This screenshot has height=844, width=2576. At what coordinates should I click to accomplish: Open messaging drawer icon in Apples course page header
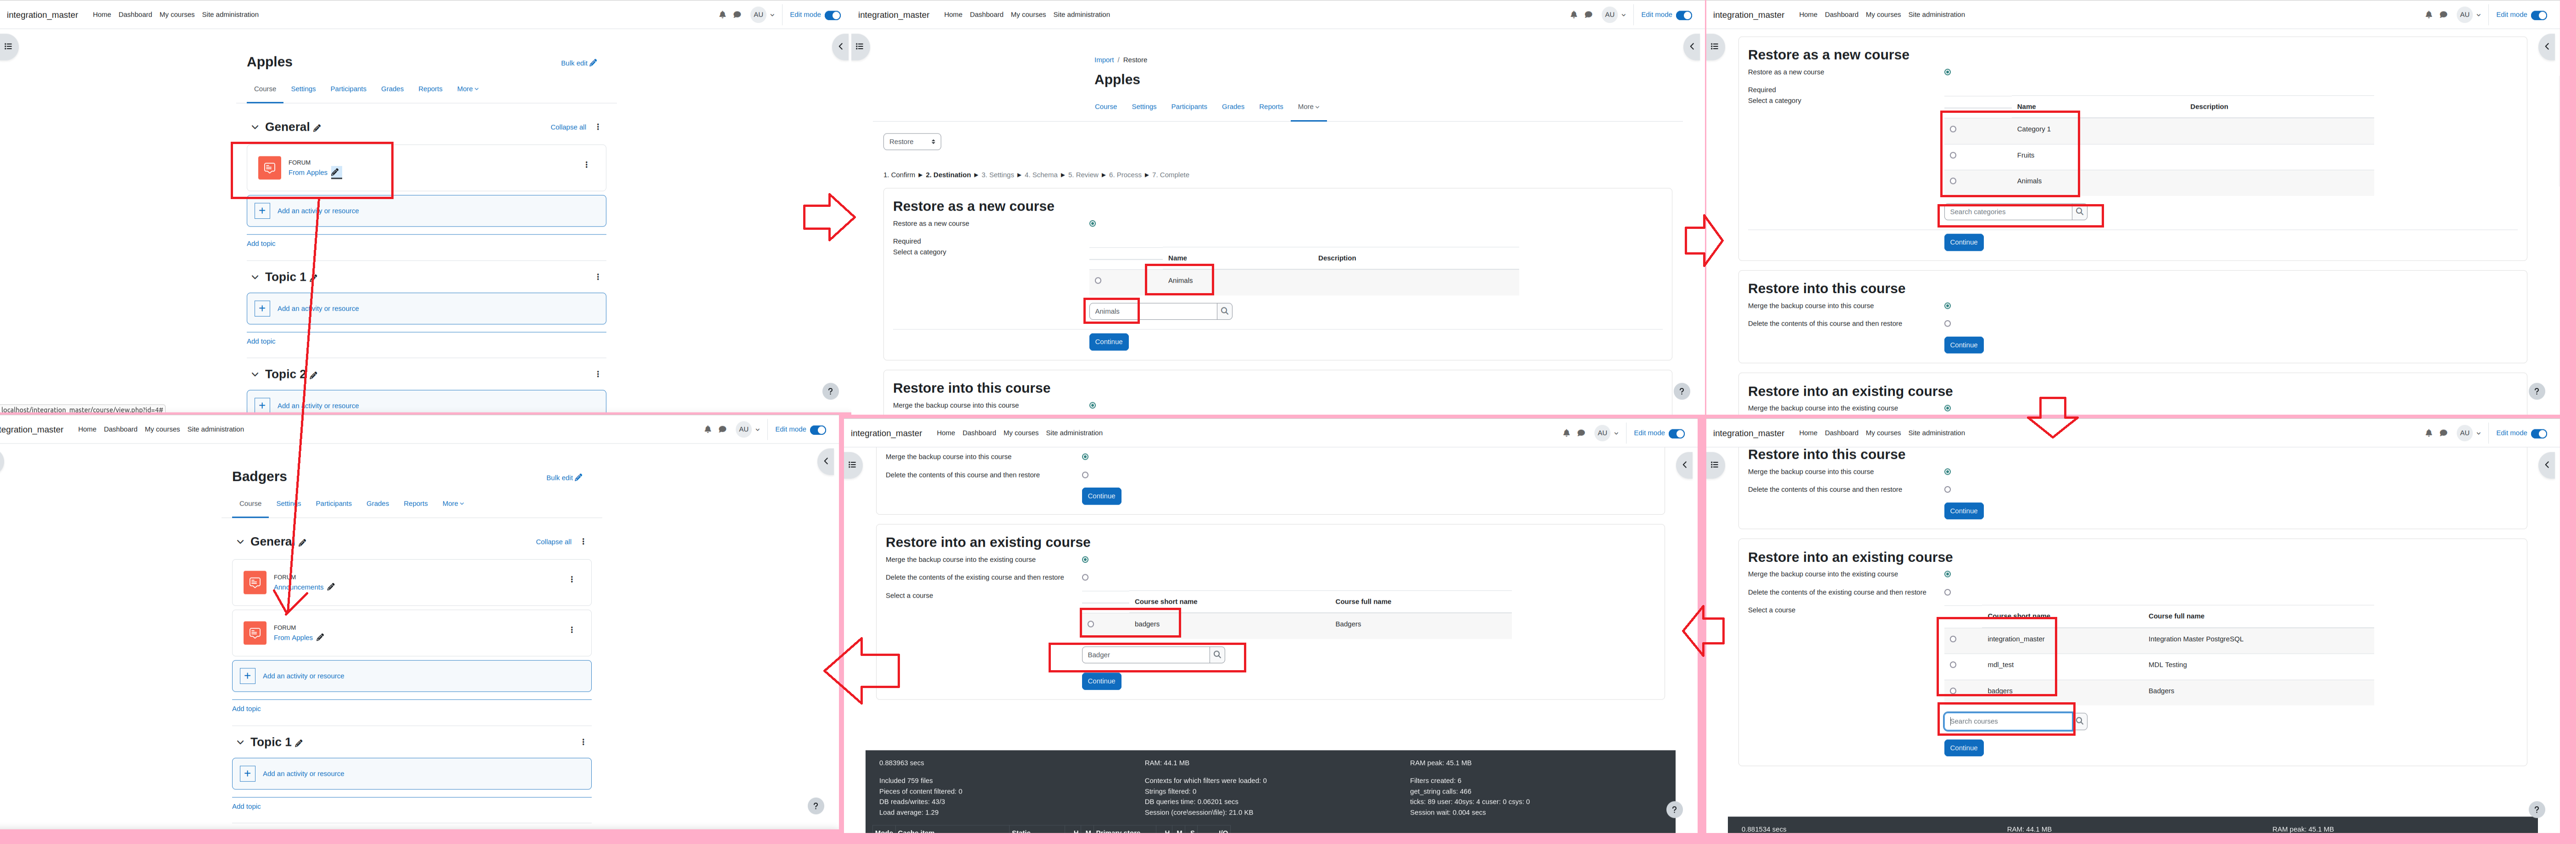(737, 15)
